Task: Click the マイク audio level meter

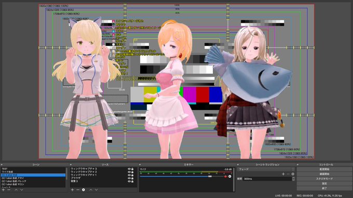Action: 186,172
